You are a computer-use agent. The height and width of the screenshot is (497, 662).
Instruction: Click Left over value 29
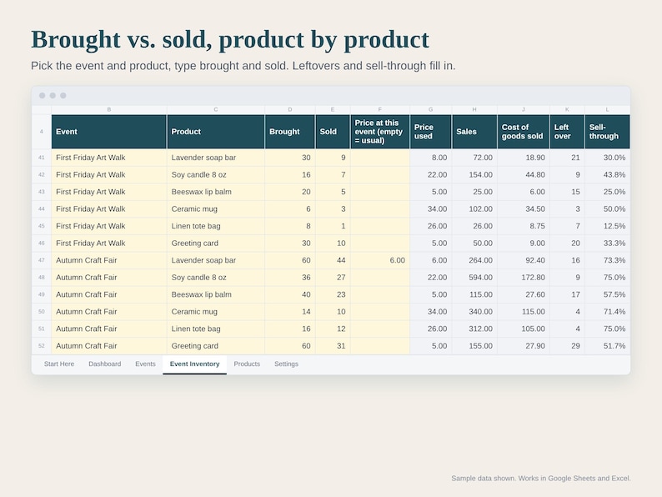coord(575,346)
